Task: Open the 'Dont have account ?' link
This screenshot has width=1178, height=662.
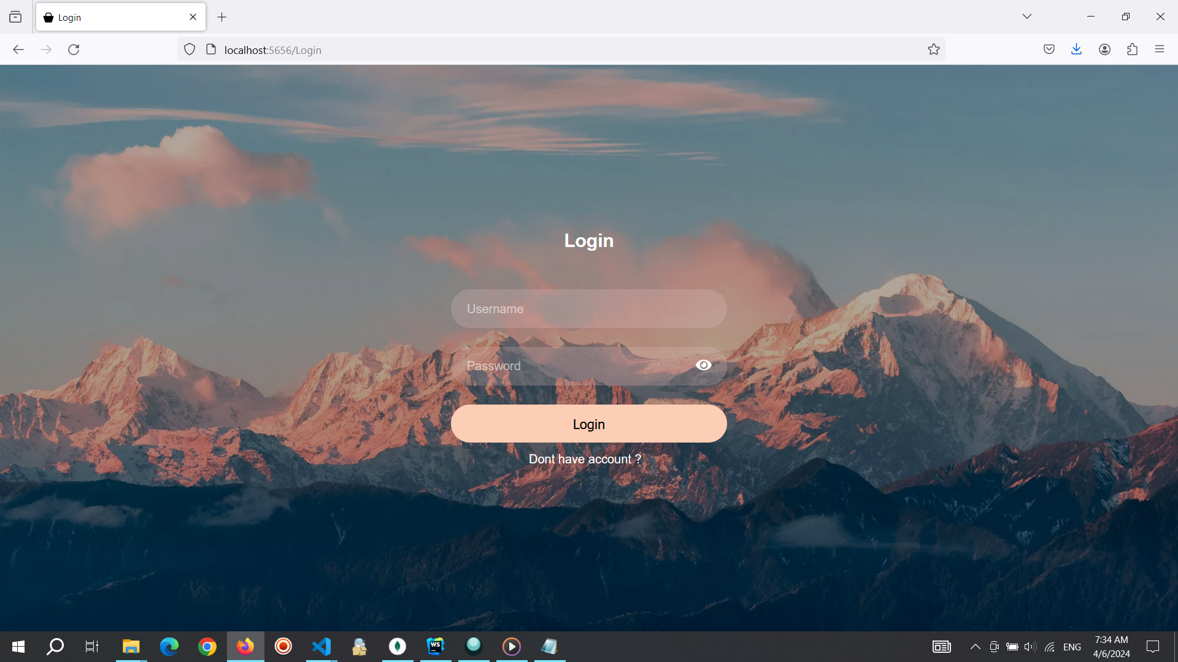Action: tap(585, 459)
